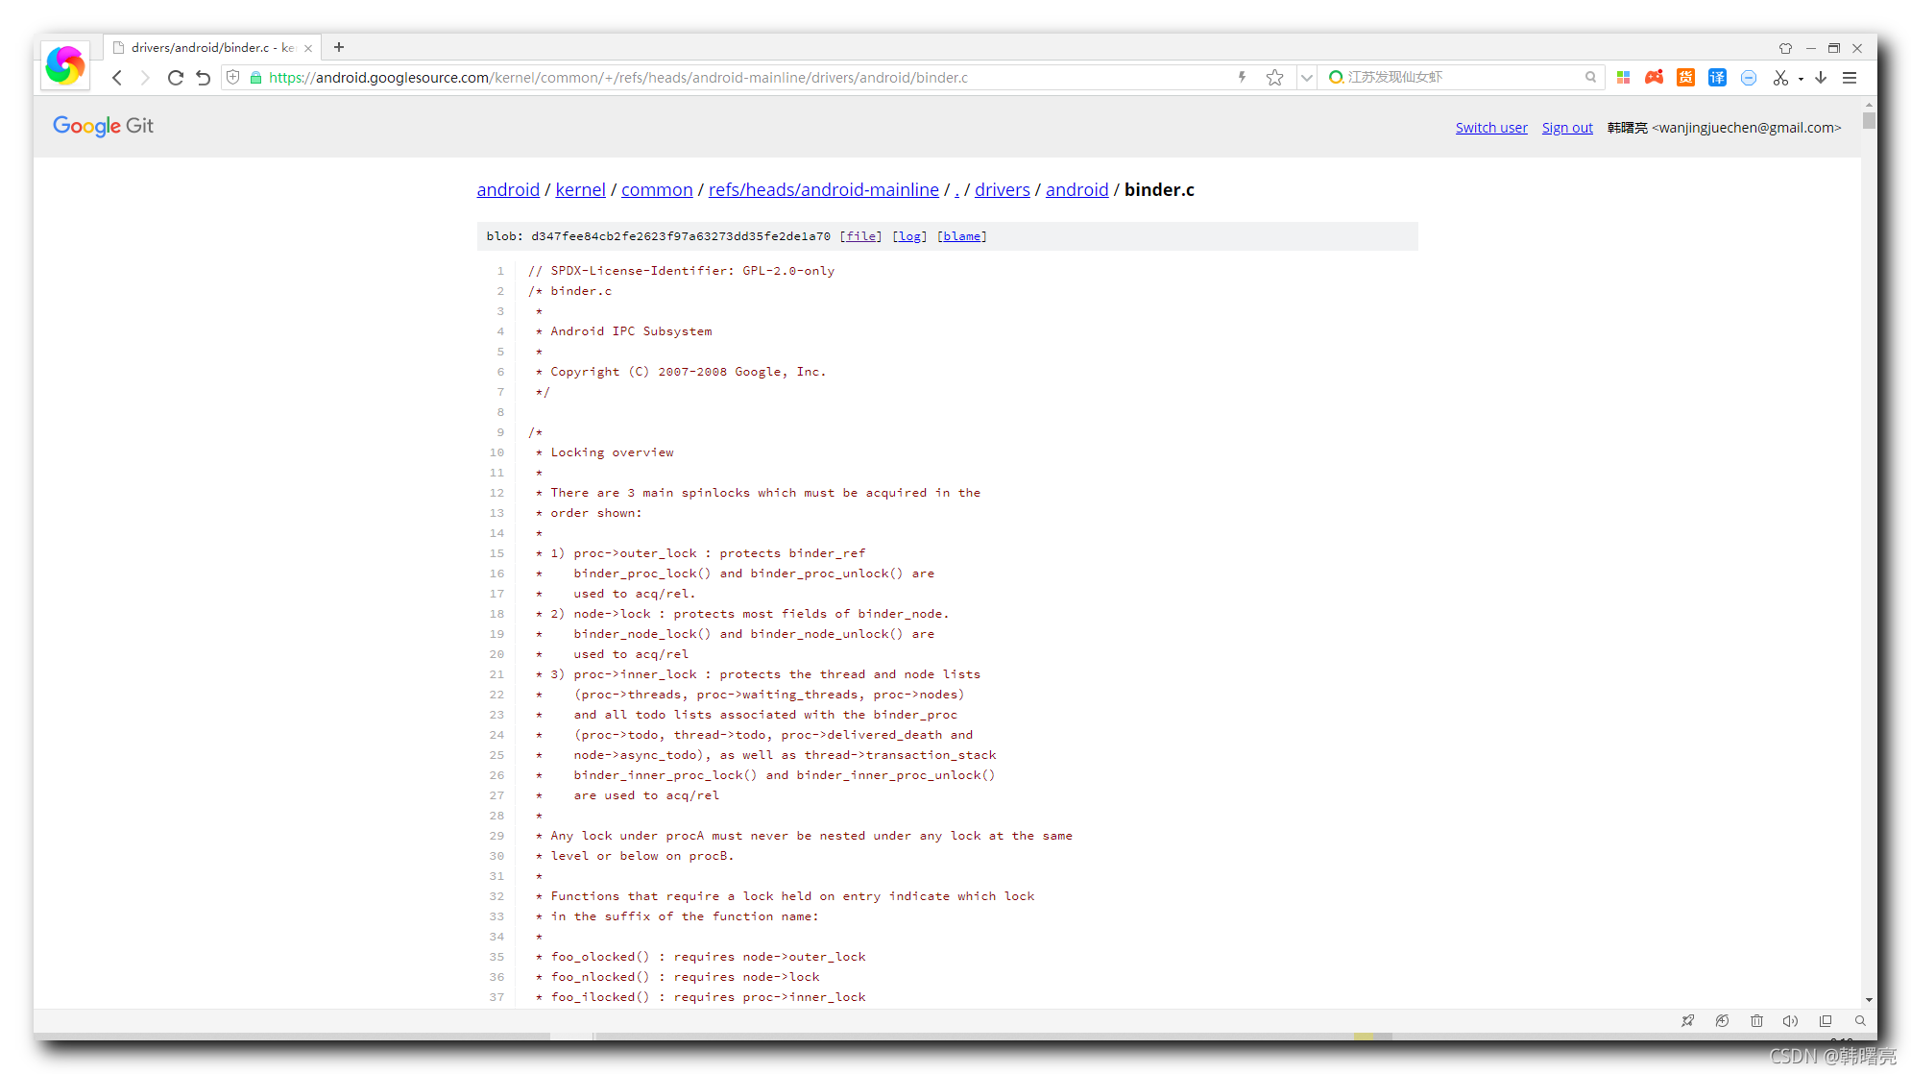
Task: Toggle the page sound speaker icon
Action: point(1790,1021)
